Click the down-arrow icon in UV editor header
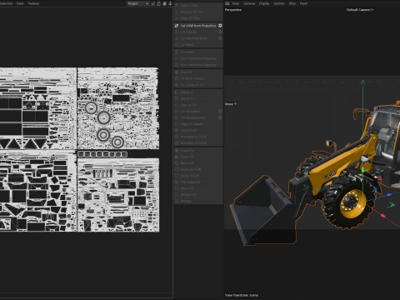Viewport: 400px width, 300px height. pyautogui.click(x=170, y=3)
